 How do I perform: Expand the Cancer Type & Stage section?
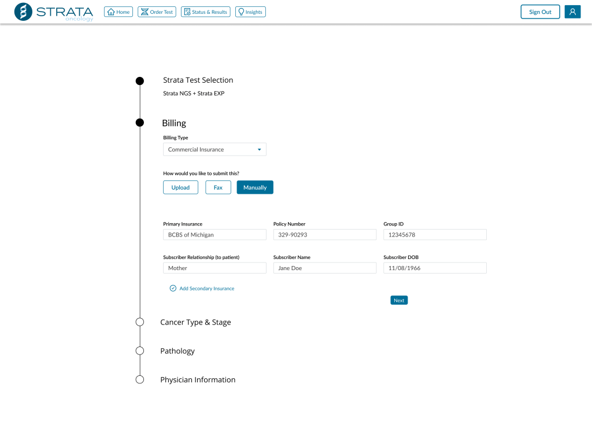point(195,322)
